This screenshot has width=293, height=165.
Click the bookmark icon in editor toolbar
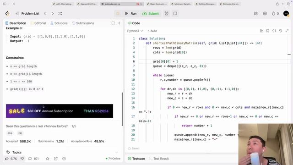(268, 31)
